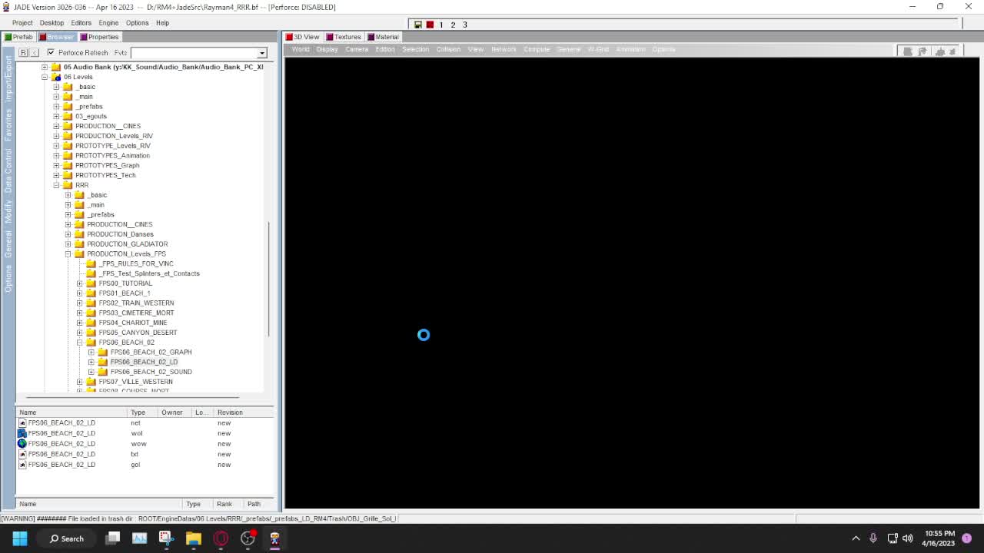Screen dimensions: 984x553
Task: Collapse the PRODUCTION_Levels_FPS folder
Action: [x=68, y=253]
